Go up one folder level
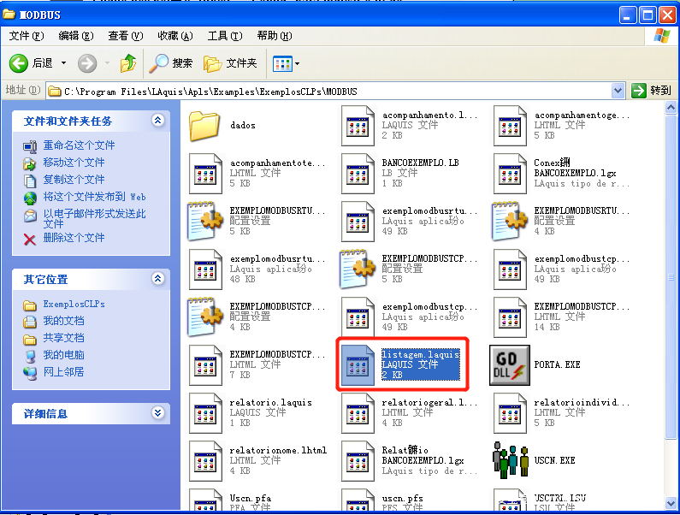The width and height of the screenshot is (680, 515). pos(128,63)
